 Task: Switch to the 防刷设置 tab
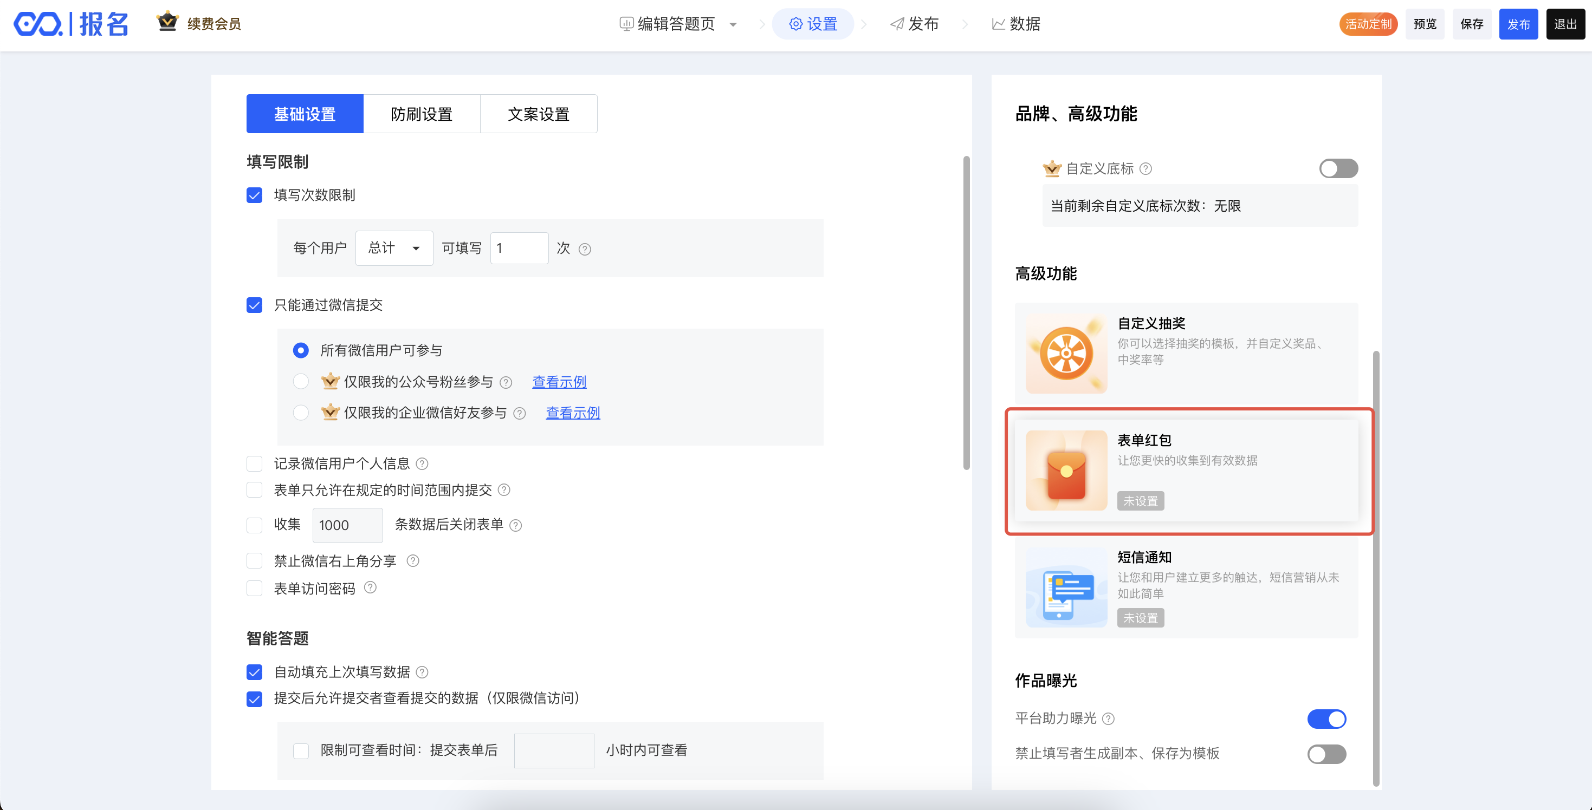click(x=422, y=114)
